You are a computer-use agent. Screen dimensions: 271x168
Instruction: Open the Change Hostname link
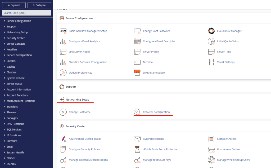click(80, 112)
